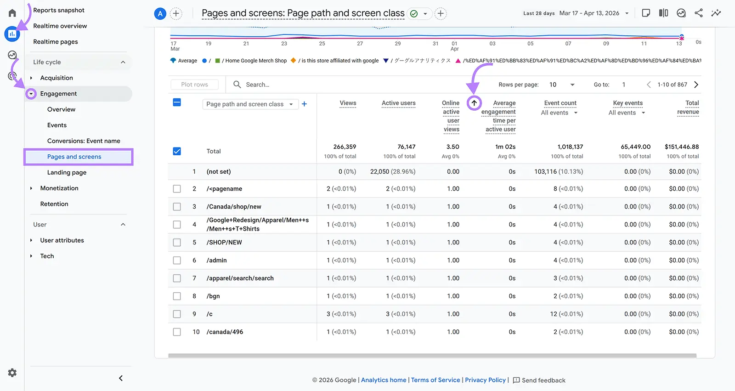Add a secondary dimension plus icon
Viewport: 735px width, 391px height.
(x=304, y=104)
